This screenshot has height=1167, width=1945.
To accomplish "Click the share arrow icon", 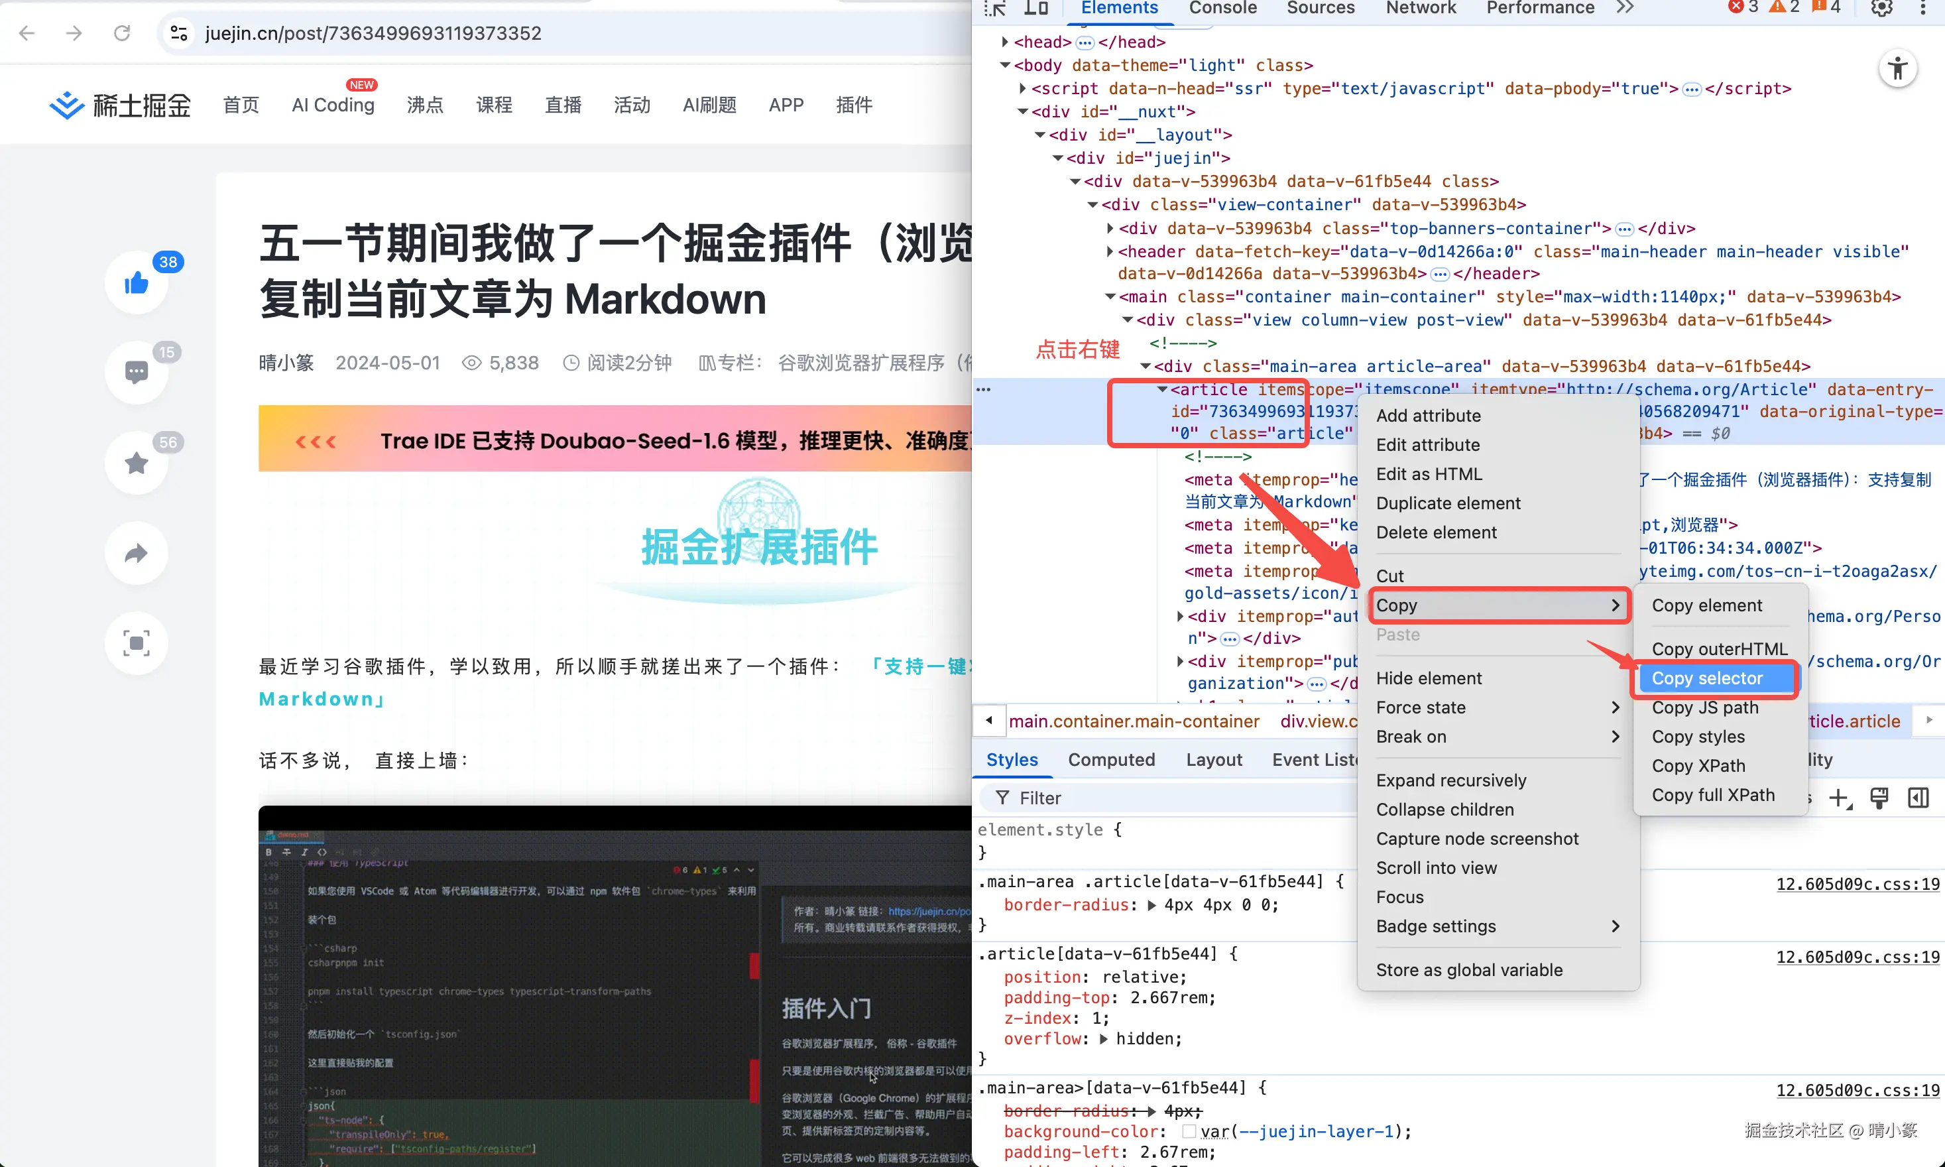I will (x=137, y=553).
